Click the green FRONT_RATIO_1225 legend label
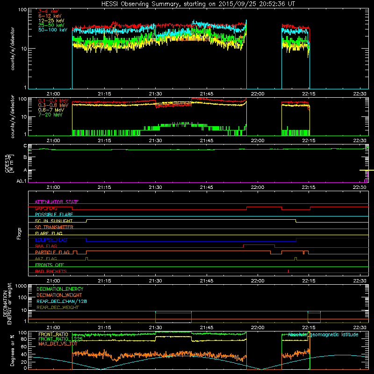 coord(61,339)
